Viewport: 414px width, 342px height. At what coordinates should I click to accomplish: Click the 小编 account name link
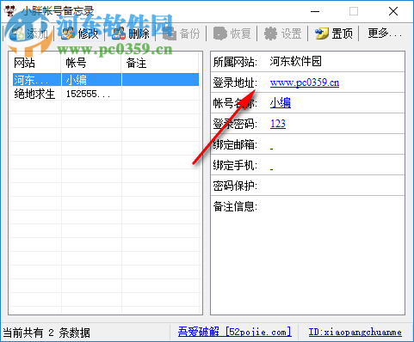click(281, 103)
